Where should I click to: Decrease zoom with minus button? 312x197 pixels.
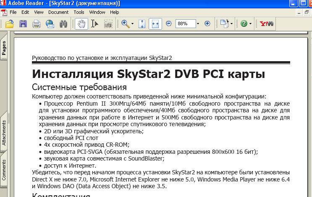tap(168, 23)
